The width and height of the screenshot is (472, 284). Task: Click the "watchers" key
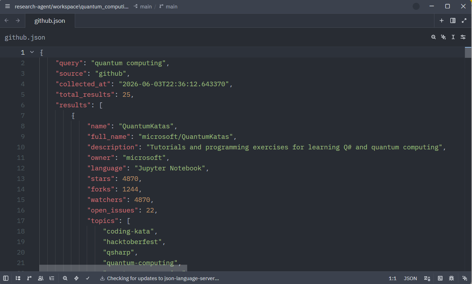(x=107, y=200)
